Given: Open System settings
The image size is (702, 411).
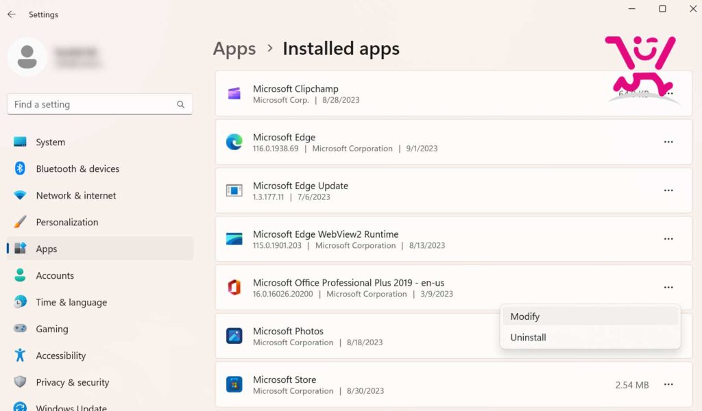Looking at the screenshot, I should click(99, 142).
